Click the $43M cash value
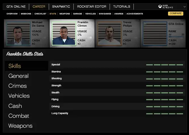 tap(172, 44)
